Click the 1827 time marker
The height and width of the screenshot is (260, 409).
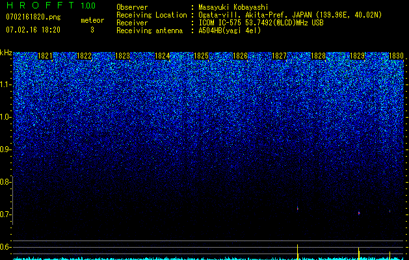[279, 56]
